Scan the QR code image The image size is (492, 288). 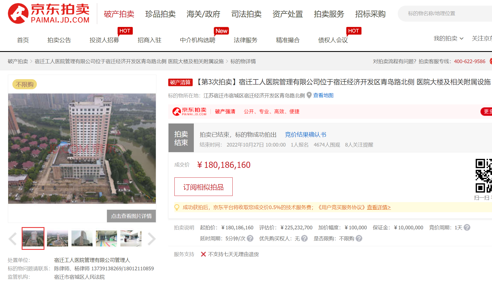coord(483,176)
